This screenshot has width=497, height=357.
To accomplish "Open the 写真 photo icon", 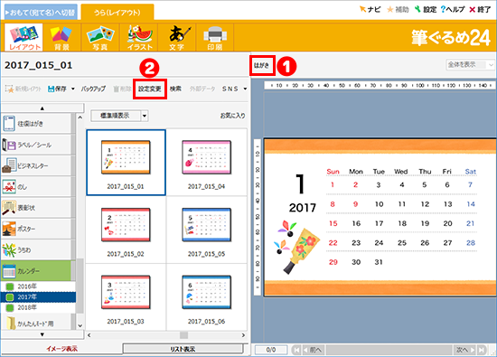I will (x=100, y=37).
